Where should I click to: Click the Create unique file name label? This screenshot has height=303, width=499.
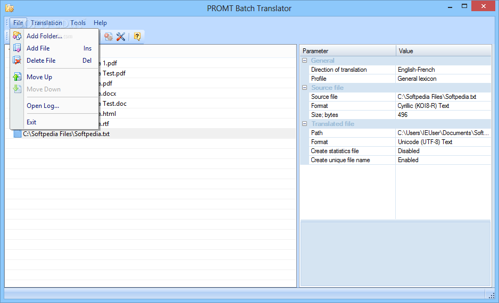pos(340,160)
